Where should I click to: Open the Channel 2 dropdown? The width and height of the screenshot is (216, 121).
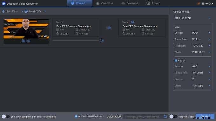coord(201,79)
